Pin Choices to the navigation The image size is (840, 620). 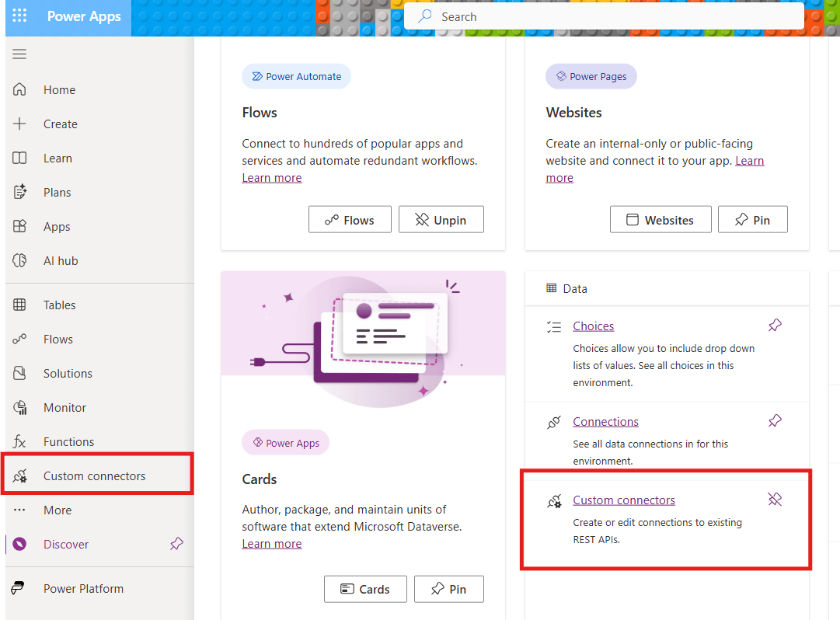775,325
